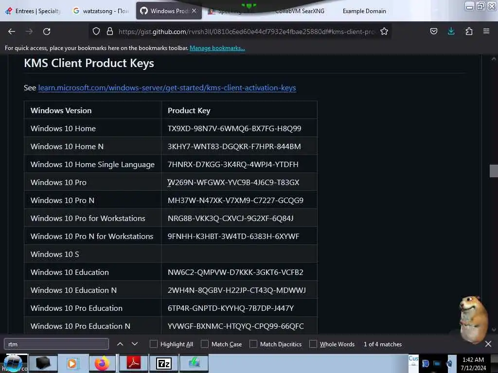Viewport: 498px width, 373px height.
Task: Go to next find match arrow
Action: tap(135, 344)
